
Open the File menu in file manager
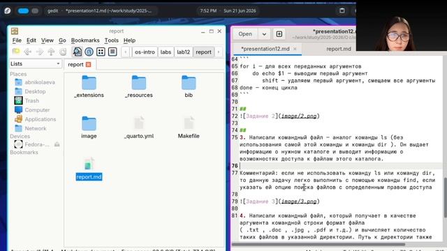click(17, 40)
